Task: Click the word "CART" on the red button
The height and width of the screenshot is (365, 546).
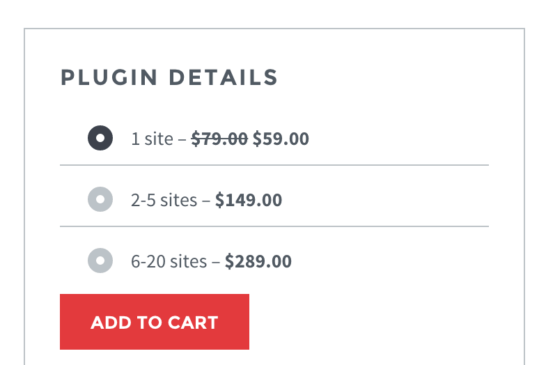Action: coord(193,323)
